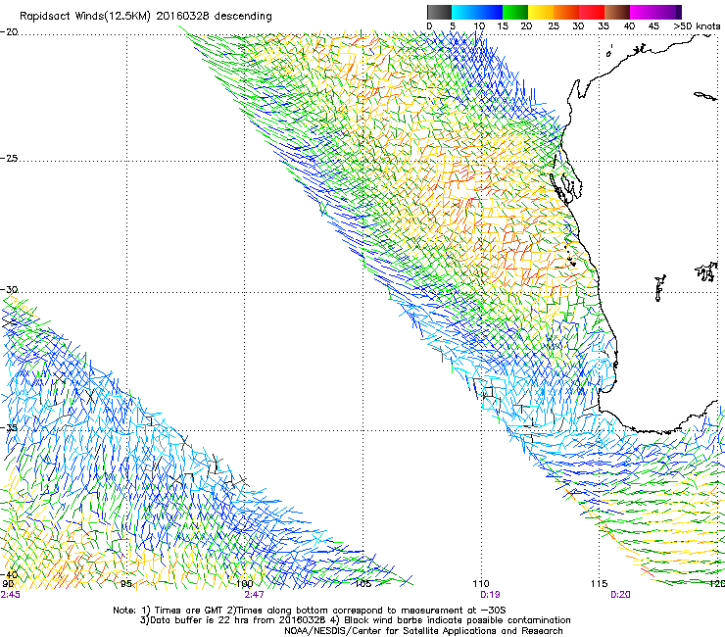This screenshot has width=725, height=637.
Task: Click the purple '2:45' time label
Action: [x=10, y=595]
